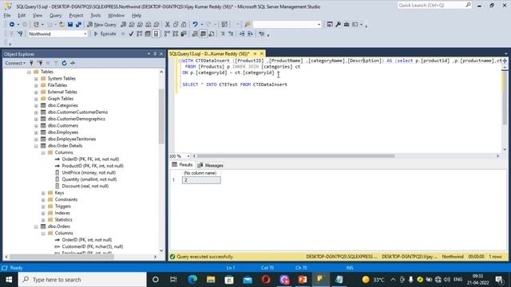Click the New Query button
Viewport: 511px width, 287px height.
point(101,25)
